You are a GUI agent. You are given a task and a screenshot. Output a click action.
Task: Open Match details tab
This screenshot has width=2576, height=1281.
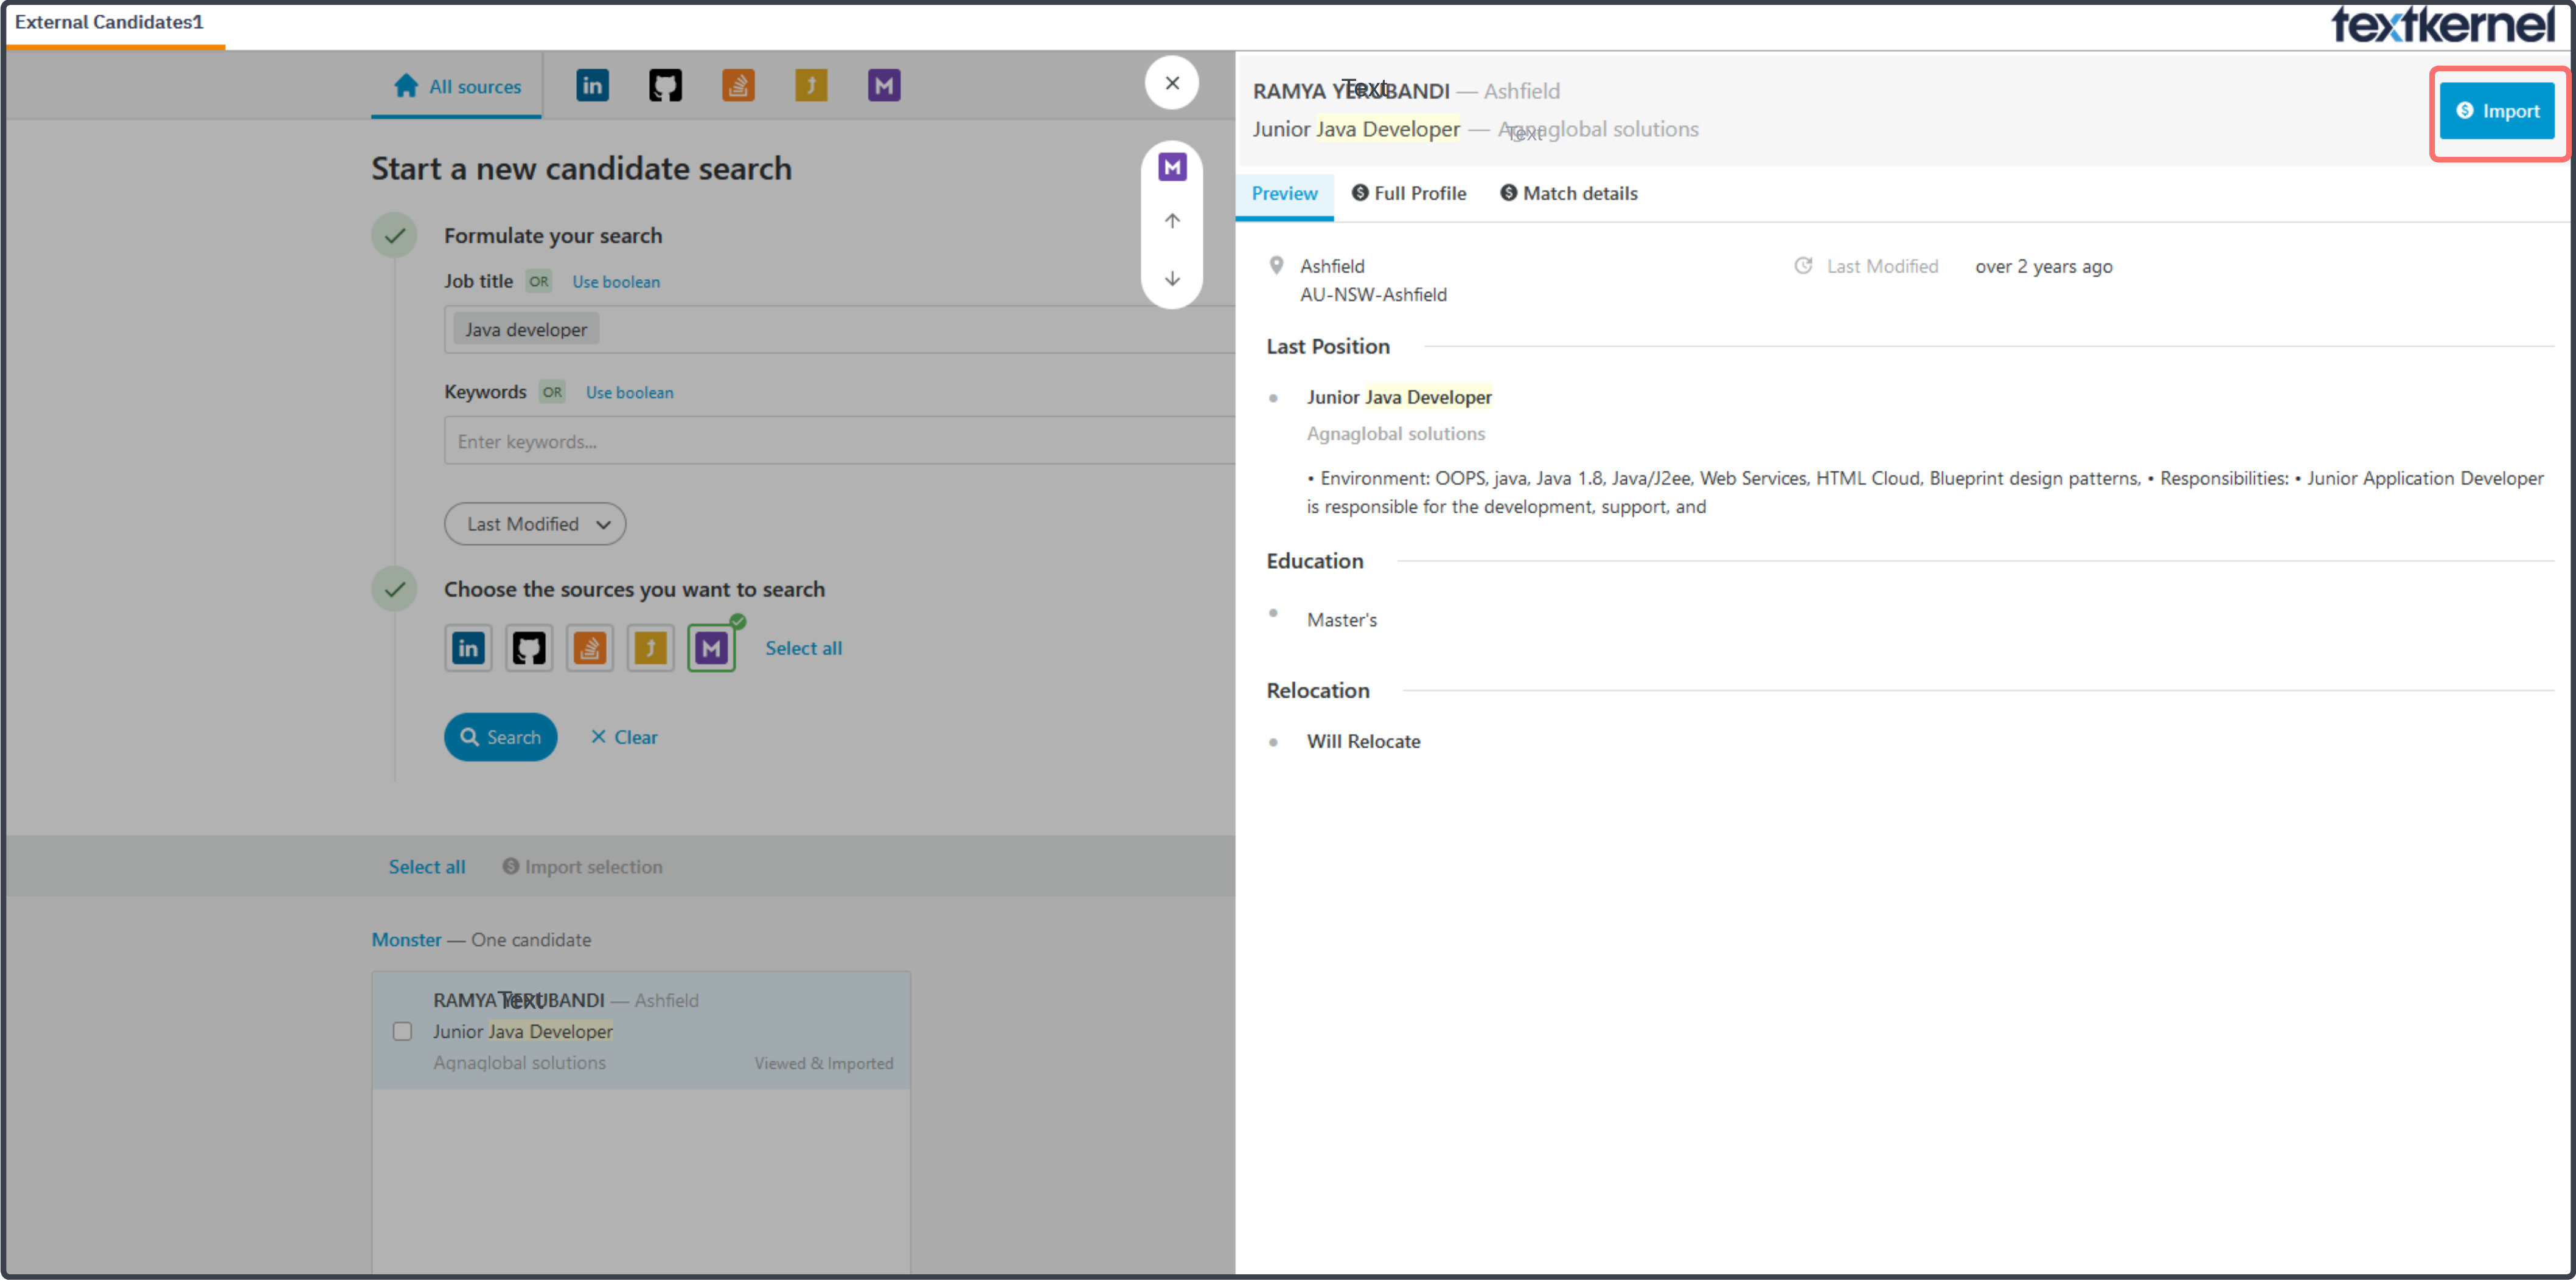click(x=1568, y=194)
